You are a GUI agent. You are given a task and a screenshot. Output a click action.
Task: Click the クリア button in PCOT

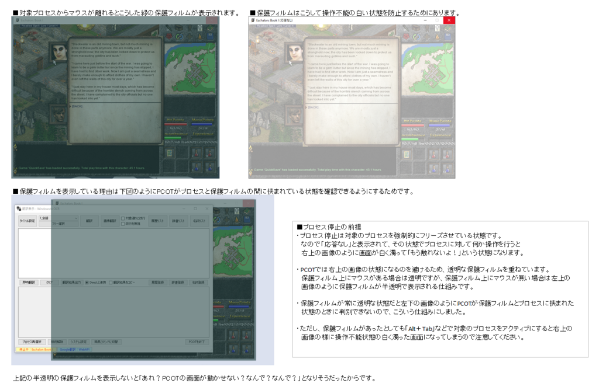pyautogui.click(x=50, y=283)
